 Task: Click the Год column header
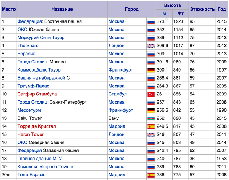pos(222,9)
